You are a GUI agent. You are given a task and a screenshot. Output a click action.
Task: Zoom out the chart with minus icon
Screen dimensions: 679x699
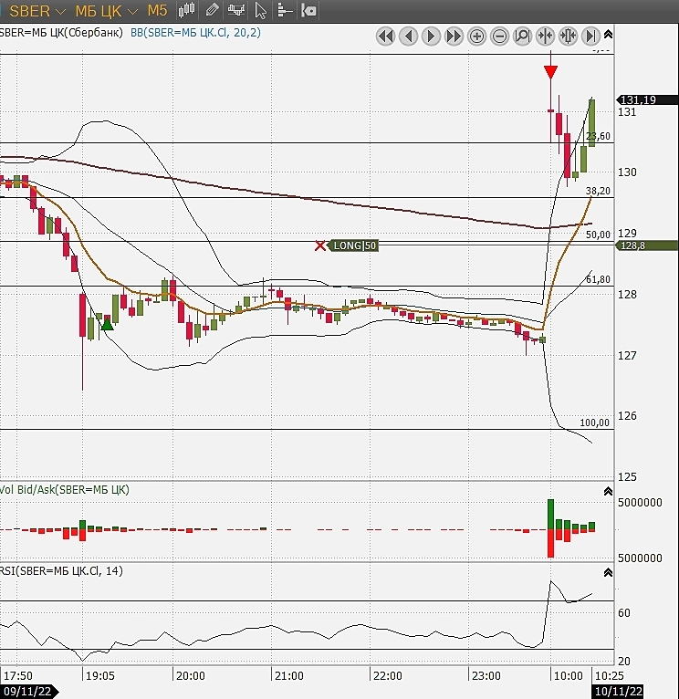point(499,37)
